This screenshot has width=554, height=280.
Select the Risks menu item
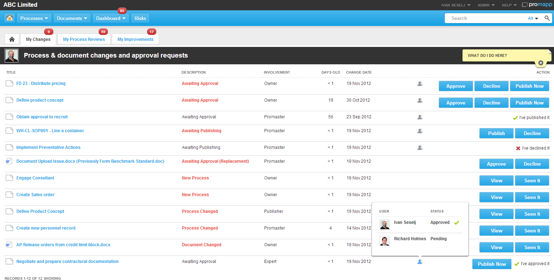pos(140,18)
